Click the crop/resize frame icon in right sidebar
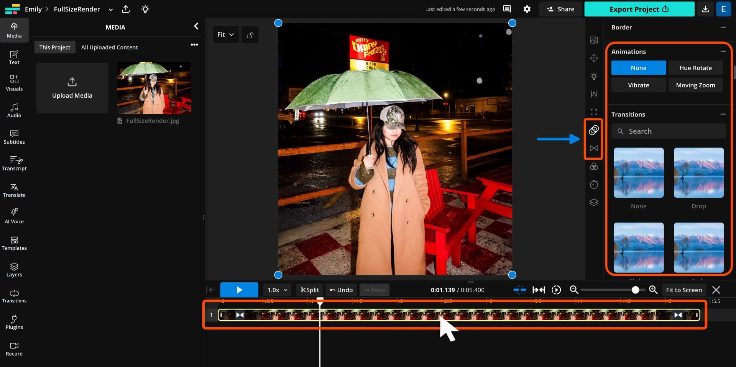Viewport: 736px width, 367px height. coord(594,112)
